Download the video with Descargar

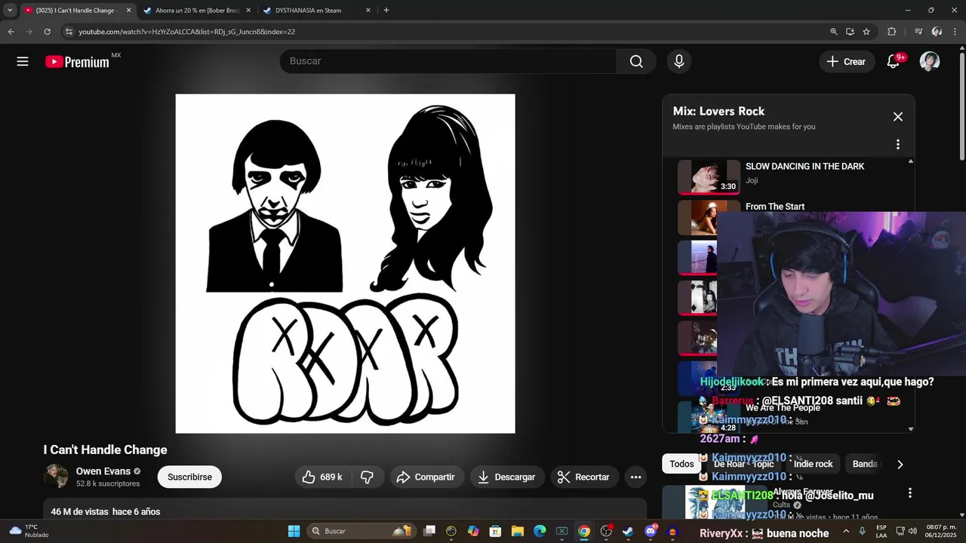[x=507, y=477]
